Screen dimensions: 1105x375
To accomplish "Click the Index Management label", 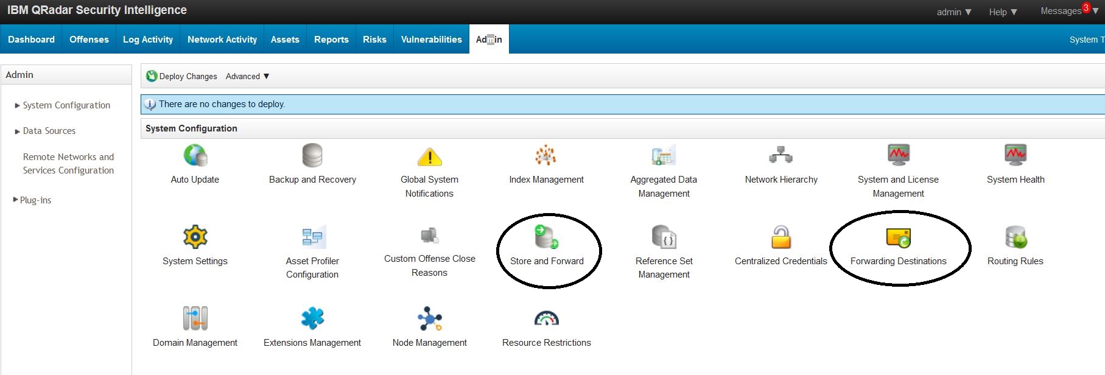I will 547,180.
